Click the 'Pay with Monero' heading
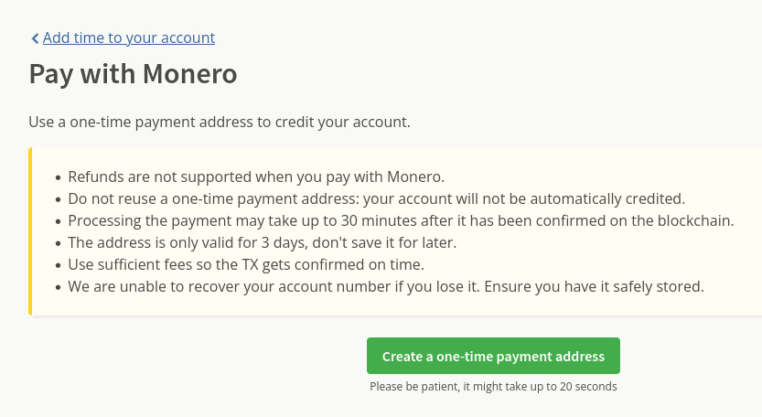This screenshot has width=762, height=417. pos(134,74)
